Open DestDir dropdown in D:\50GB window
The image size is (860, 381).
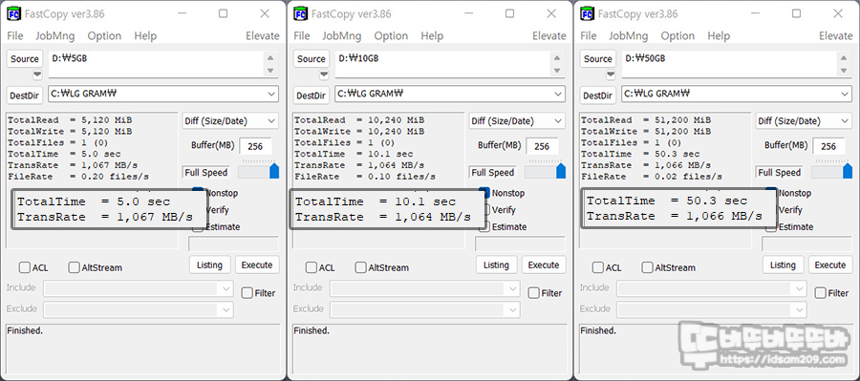click(x=846, y=94)
